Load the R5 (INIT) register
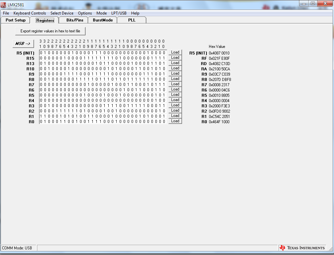Viewport: 334px width, 255px height. point(175,53)
